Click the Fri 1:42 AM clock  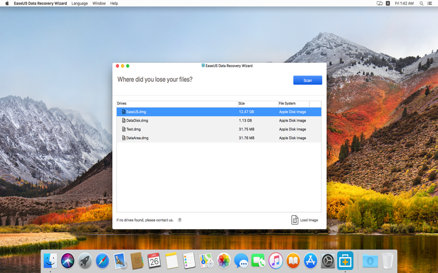pos(404,3)
